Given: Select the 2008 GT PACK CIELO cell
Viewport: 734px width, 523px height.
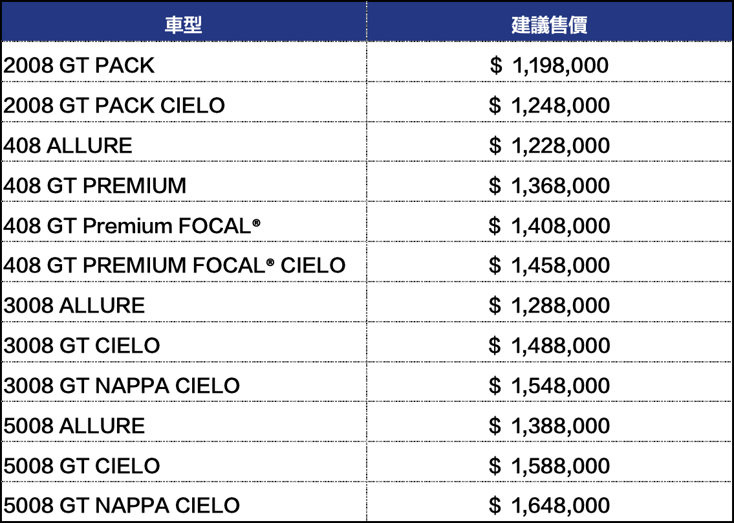Looking at the screenshot, I should pyautogui.click(x=114, y=106).
